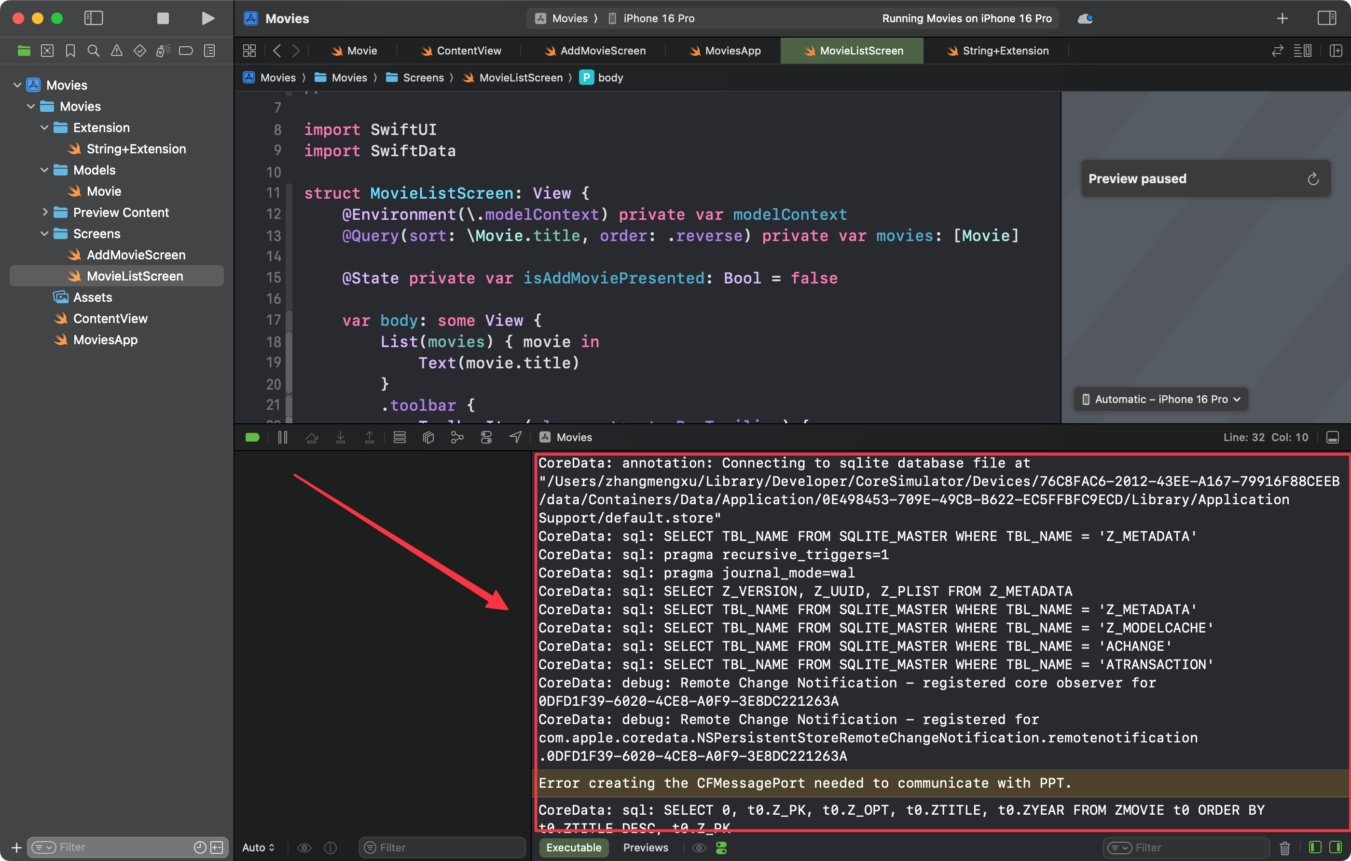Click the Stop button in the toolbar
Screen dimensions: 1351x861
click(163, 18)
